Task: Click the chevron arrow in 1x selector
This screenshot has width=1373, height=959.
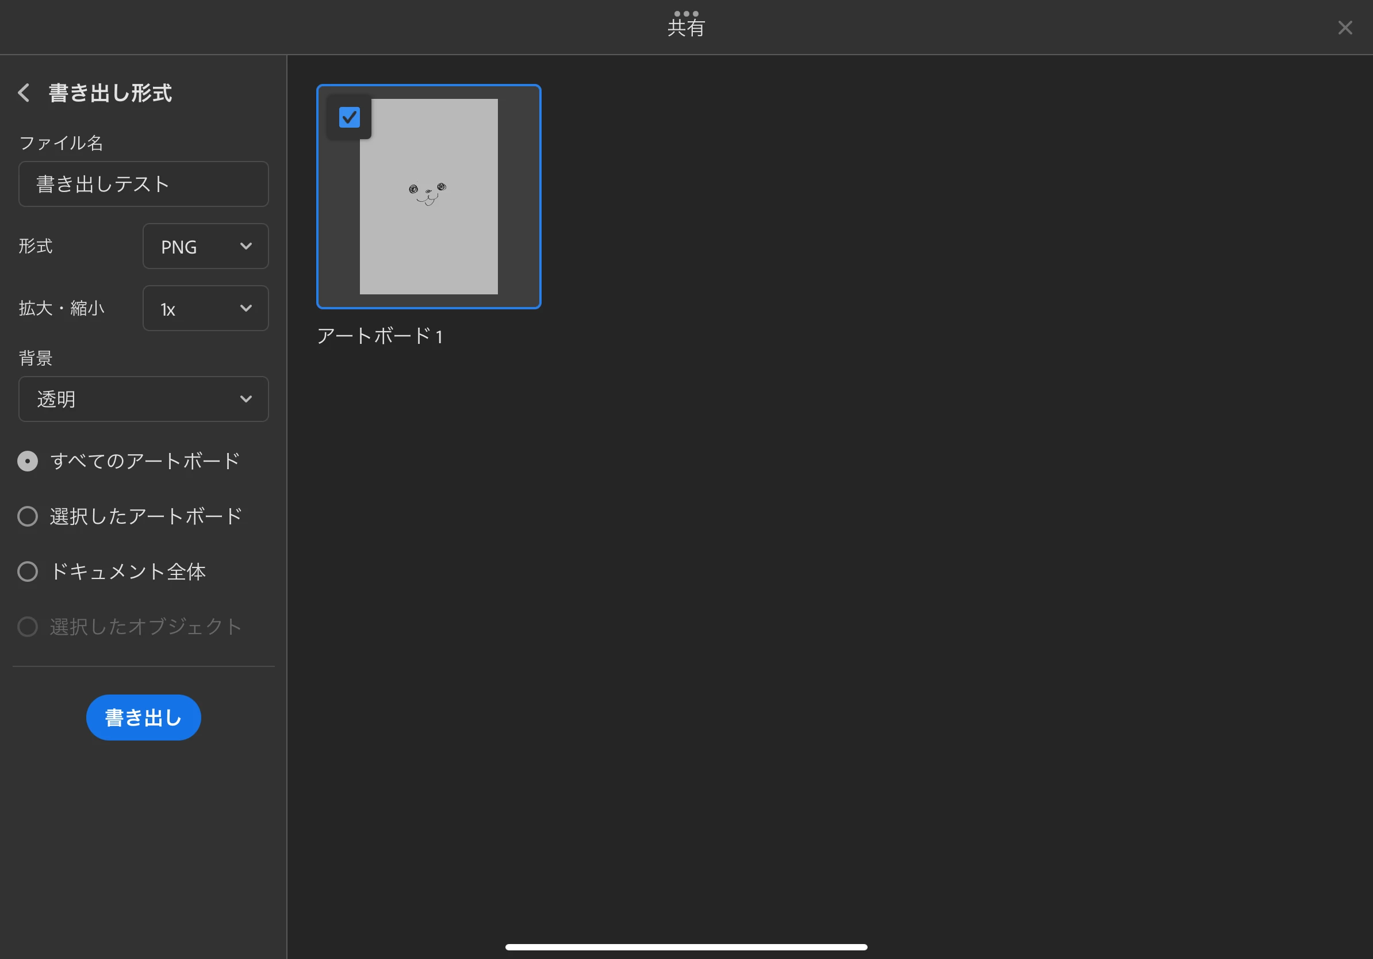Action: click(x=246, y=309)
